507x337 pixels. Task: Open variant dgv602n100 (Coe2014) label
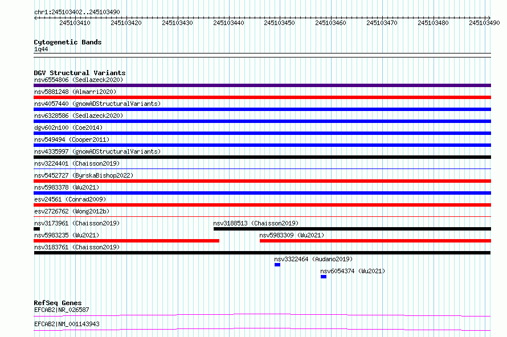tap(68, 128)
